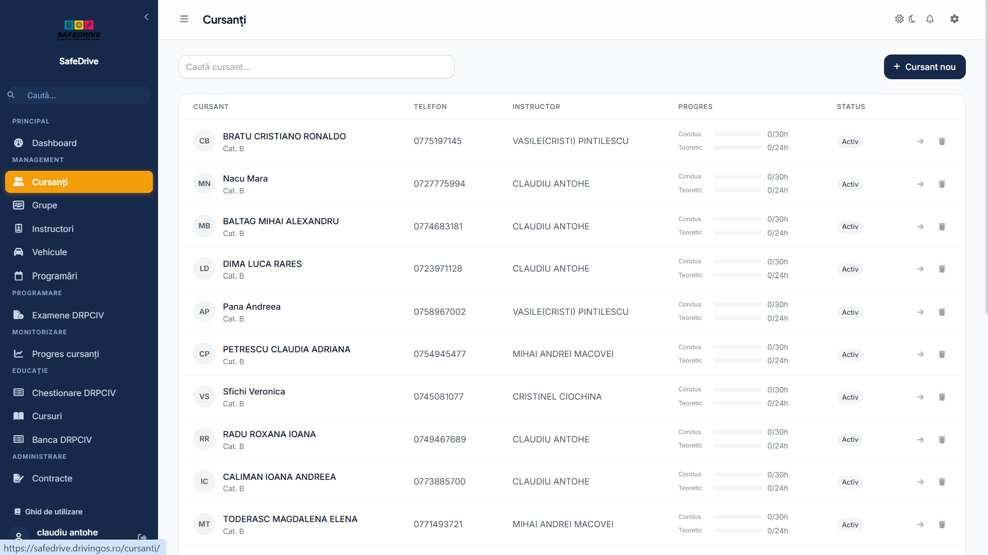Delete CALIMAN IOANA ANDREEA row
Viewport: 988px width, 555px height.
point(942,482)
